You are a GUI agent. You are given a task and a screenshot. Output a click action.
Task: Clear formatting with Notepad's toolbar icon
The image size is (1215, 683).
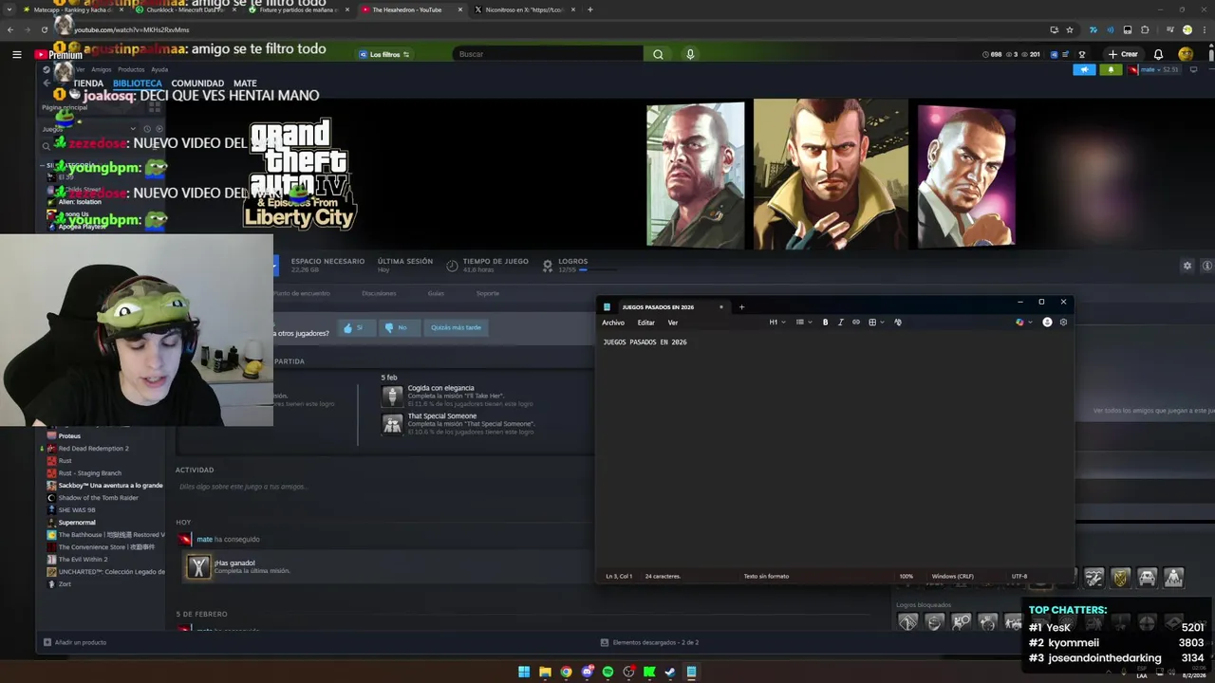point(898,323)
